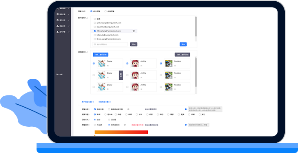Collapse the second blue advanced settings link
Viewport: 298px width, 153px height.
pos(105,102)
